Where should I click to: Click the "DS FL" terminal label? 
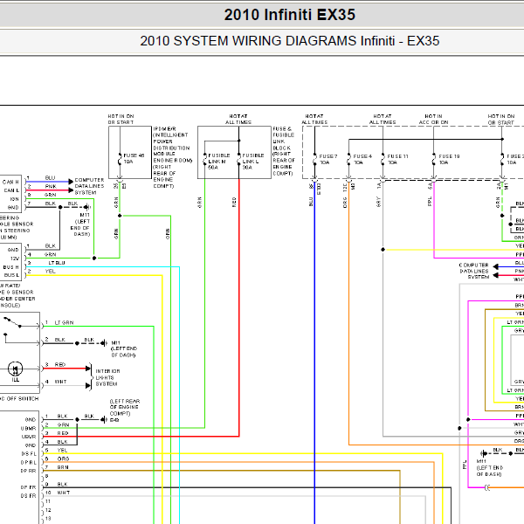point(29,454)
